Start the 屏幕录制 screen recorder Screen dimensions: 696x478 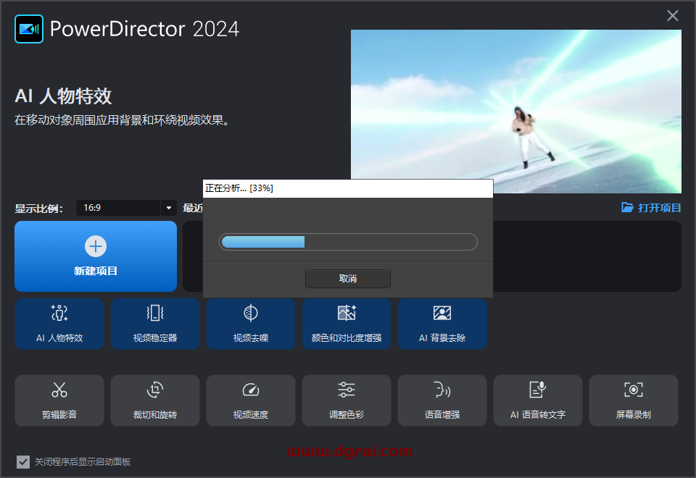point(634,401)
